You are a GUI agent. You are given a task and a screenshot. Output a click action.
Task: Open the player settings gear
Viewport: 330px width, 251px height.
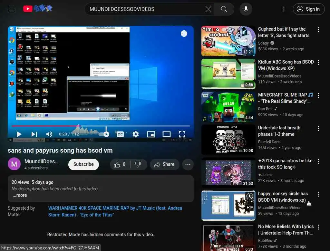click(x=136, y=134)
